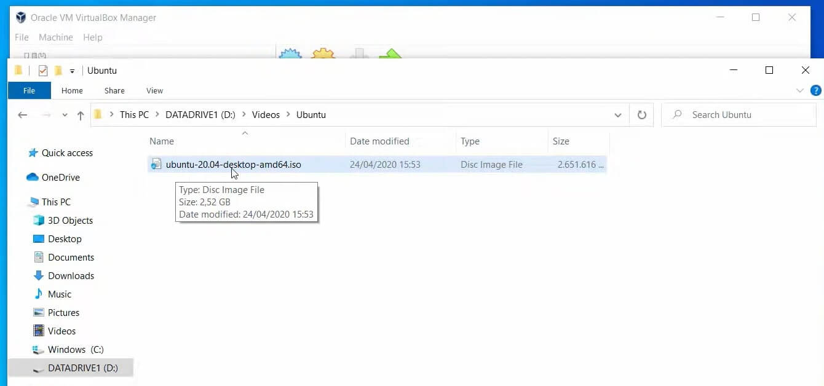Open Customize Quick Access Toolbar dropdown arrow
This screenshot has width=824, height=386.
(x=72, y=71)
